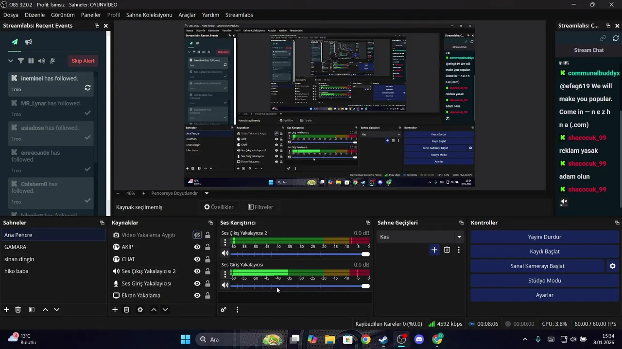Open the paper plane tab in Recent Events
This screenshot has height=349, width=622.
pyautogui.click(x=15, y=42)
